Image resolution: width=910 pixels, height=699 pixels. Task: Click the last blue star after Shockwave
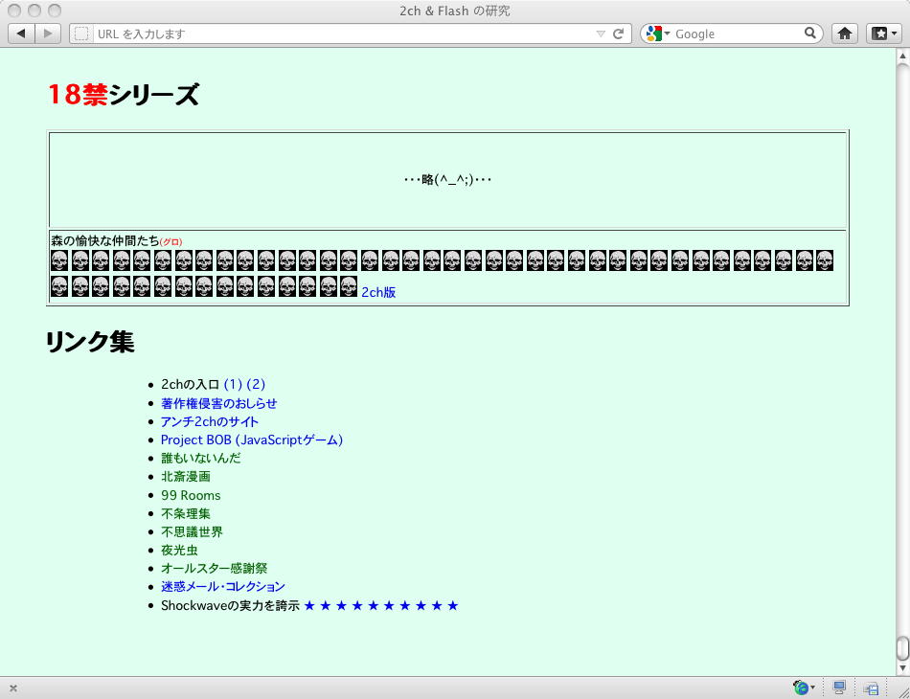pyautogui.click(x=453, y=605)
